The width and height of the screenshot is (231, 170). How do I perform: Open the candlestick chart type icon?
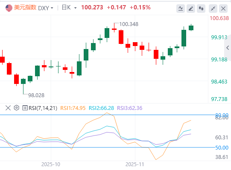(201, 9)
